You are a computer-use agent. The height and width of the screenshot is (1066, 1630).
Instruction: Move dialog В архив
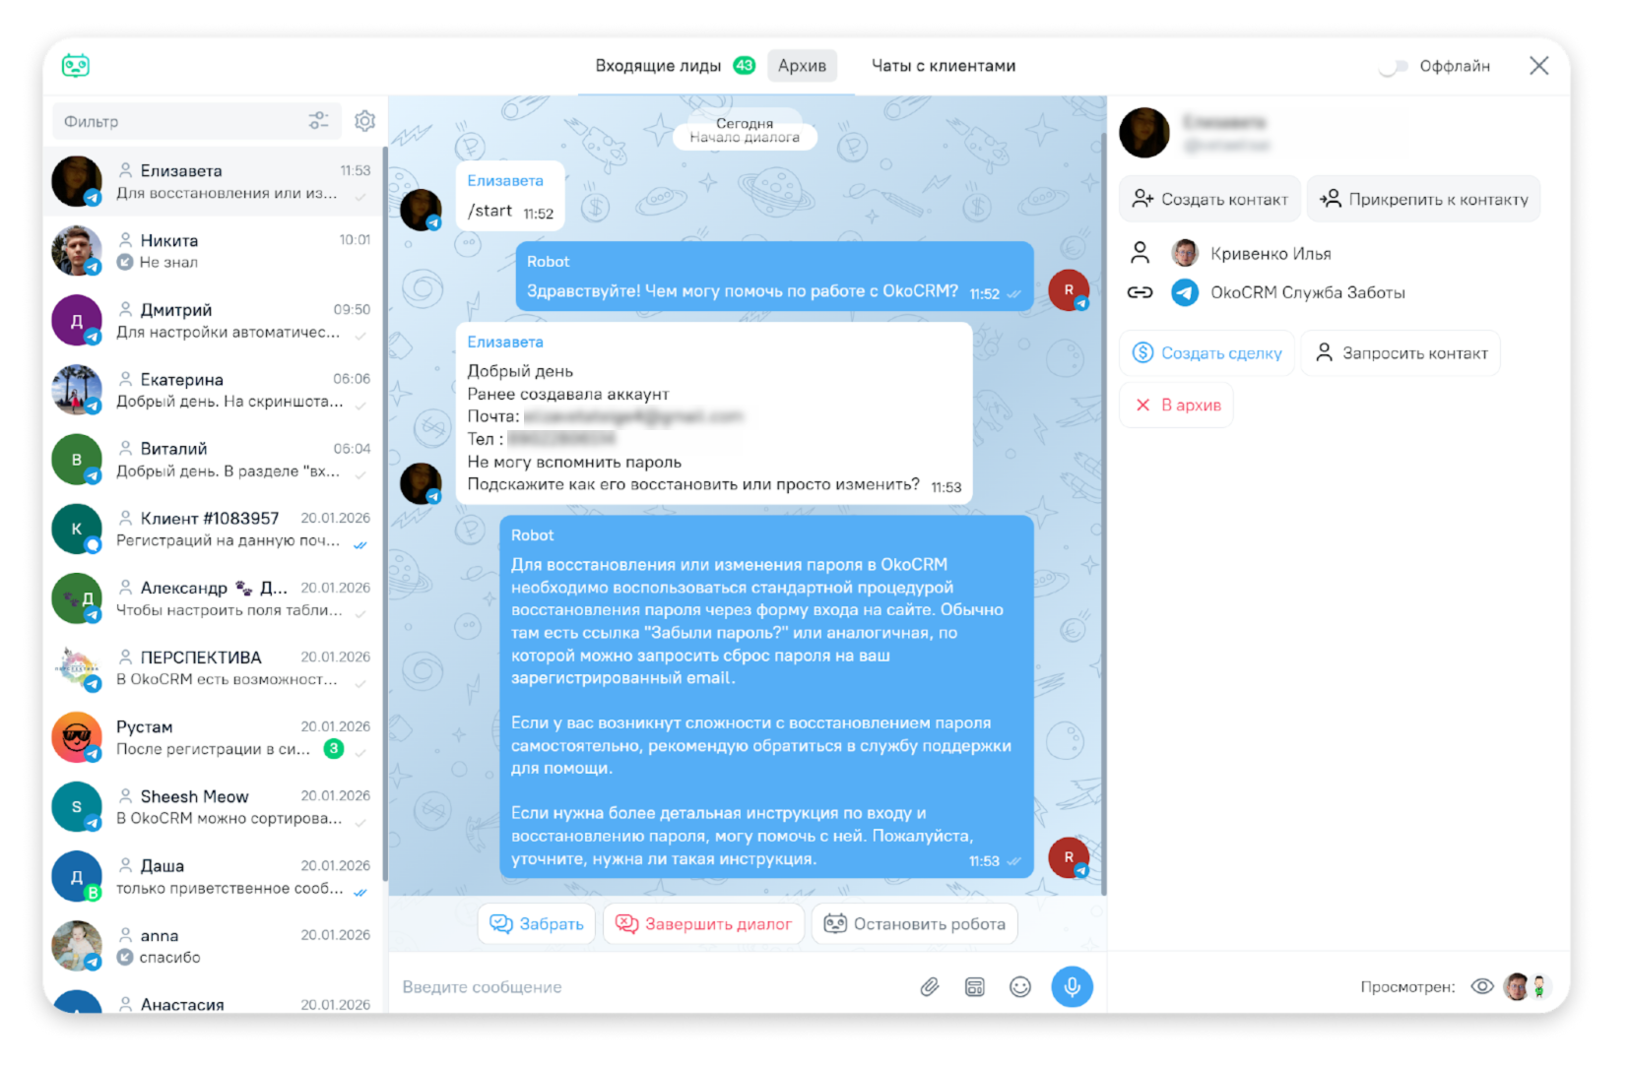(1177, 405)
